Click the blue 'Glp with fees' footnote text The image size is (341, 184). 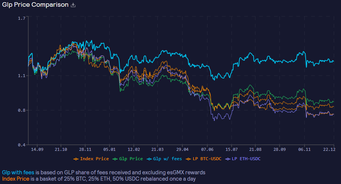pyautogui.click(x=18, y=172)
